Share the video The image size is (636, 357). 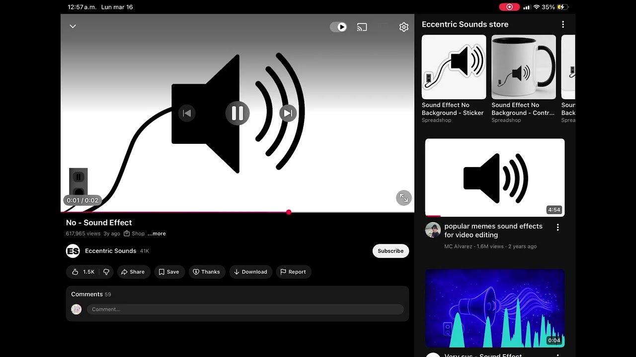tap(134, 272)
